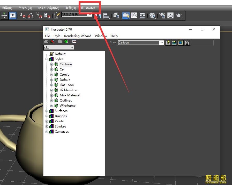232x185 pixels.
Task: Open the File menu in the Illustrate! window
Action: pyautogui.click(x=47, y=36)
